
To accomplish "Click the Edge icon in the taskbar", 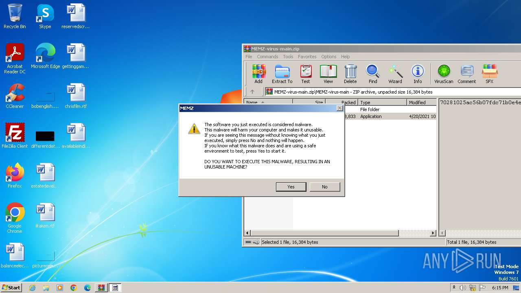I will pos(88,288).
